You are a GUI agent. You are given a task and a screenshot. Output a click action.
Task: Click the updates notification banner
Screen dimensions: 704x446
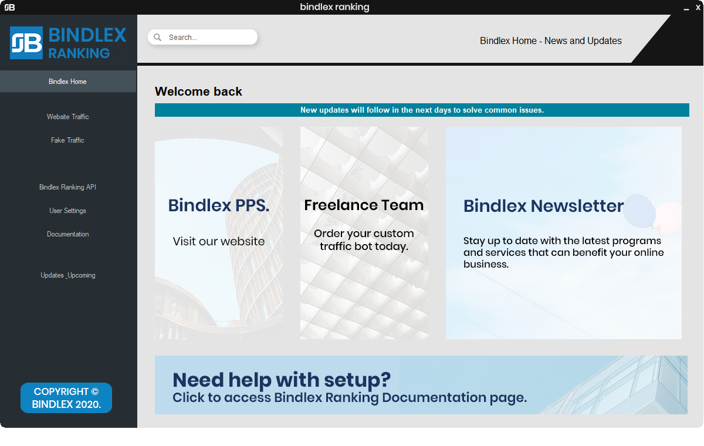point(422,110)
